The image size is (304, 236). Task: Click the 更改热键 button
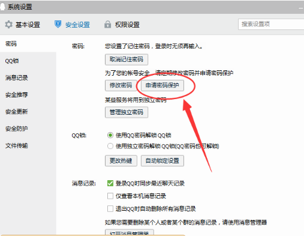coord(121,161)
